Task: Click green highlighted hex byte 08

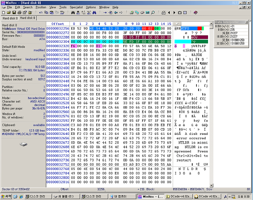Action: click(x=156, y=28)
